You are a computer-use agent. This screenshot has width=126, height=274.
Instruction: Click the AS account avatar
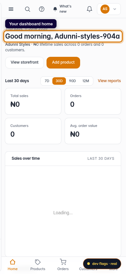(105, 9)
